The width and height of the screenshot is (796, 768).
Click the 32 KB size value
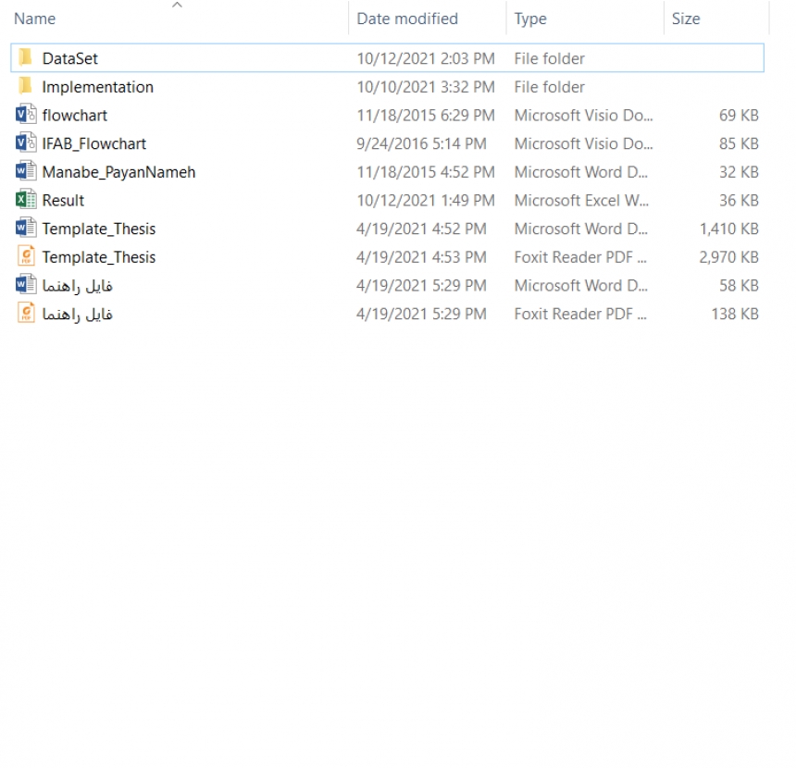(739, 172)
